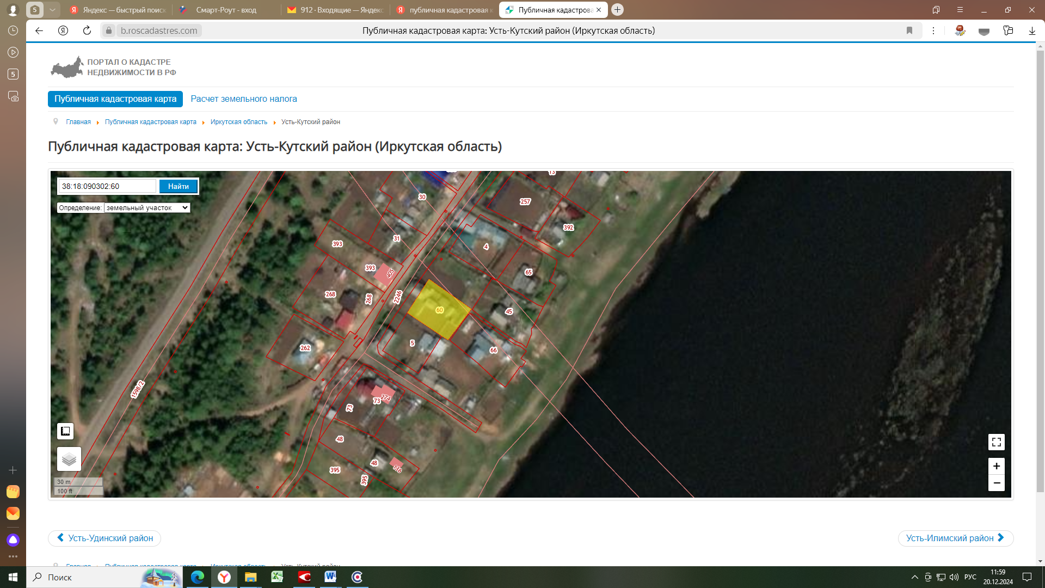Image resolution: width=1045 pixels, height=588 pixels.
Task: Open browser downloads icon
Action: pos(1032,30)
